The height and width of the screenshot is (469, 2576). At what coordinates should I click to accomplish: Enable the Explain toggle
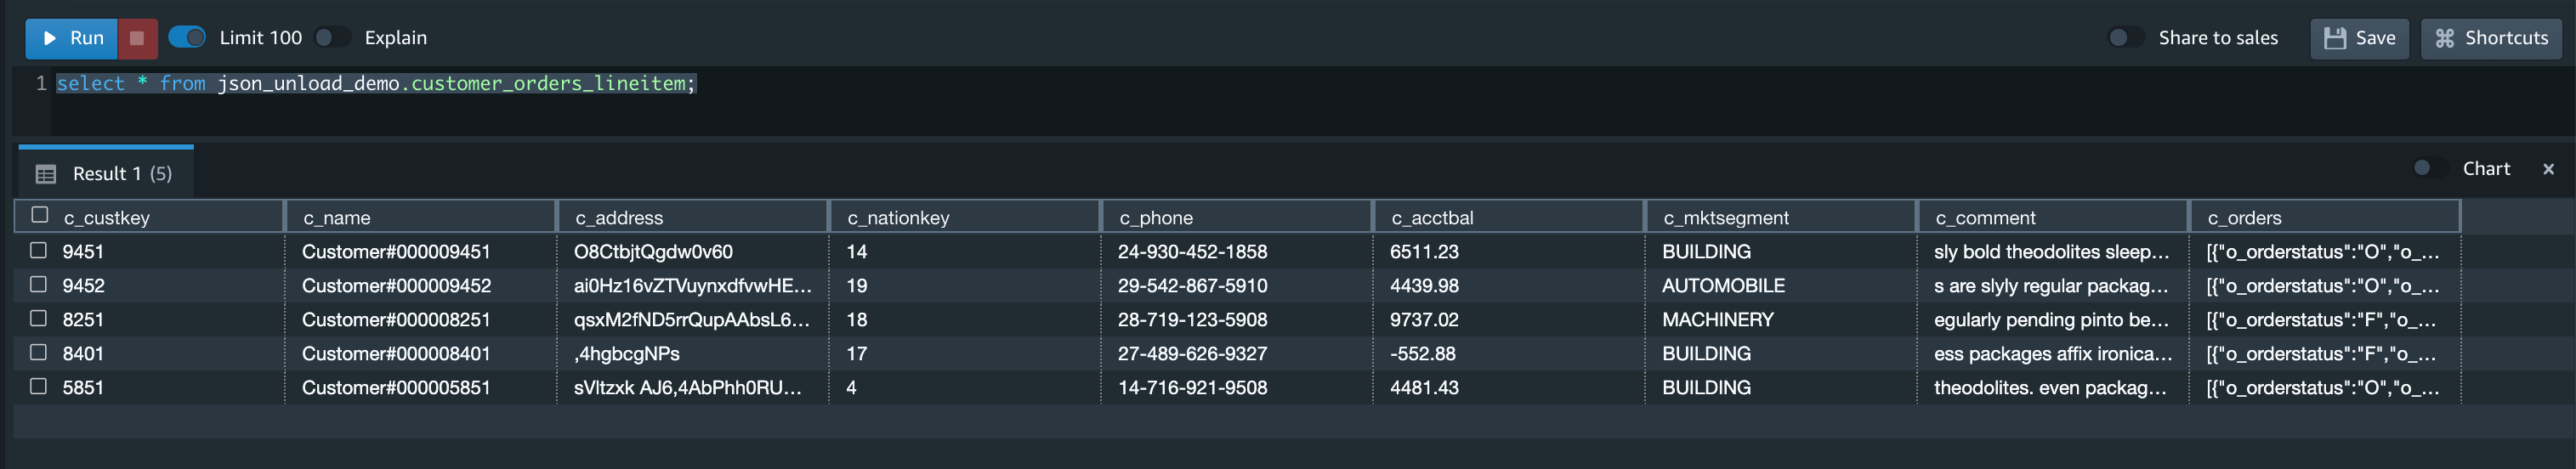click(332, 38)
